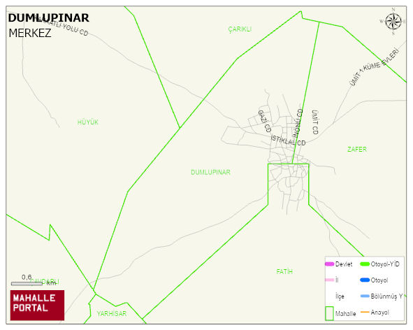Viewport: 413px width, 330px height.
Task: Click the ÜMİT CD street label
Action: [x=315, y=122]
